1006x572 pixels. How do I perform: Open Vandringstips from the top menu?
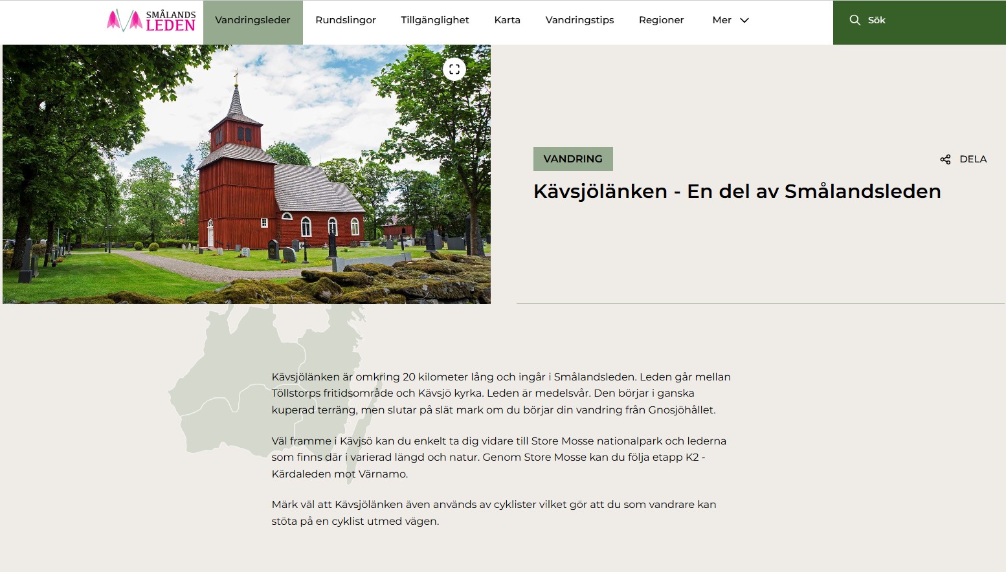click(x=579, y=20)
